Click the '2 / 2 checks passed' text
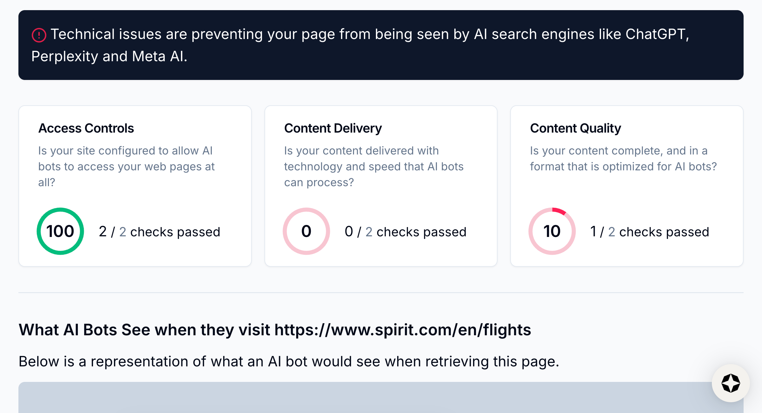 (x=160, y=232)
